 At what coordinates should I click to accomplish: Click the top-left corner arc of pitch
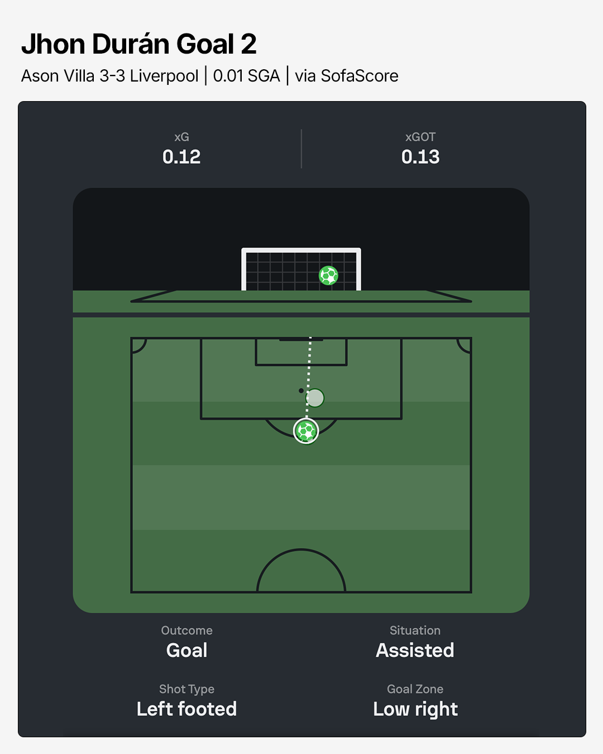(x=138, y=345)
